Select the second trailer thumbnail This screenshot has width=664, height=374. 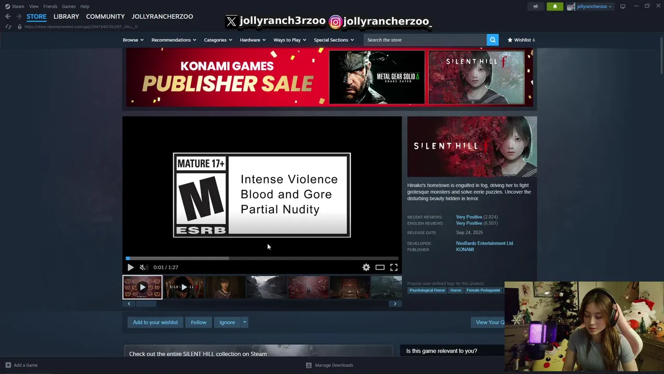point(184,287)
